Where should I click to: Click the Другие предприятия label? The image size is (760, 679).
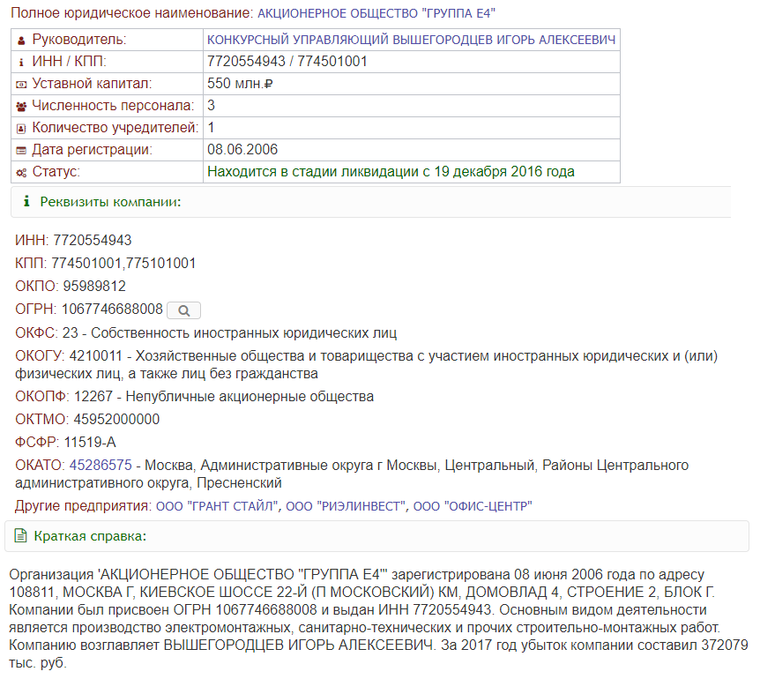point(84,506)
